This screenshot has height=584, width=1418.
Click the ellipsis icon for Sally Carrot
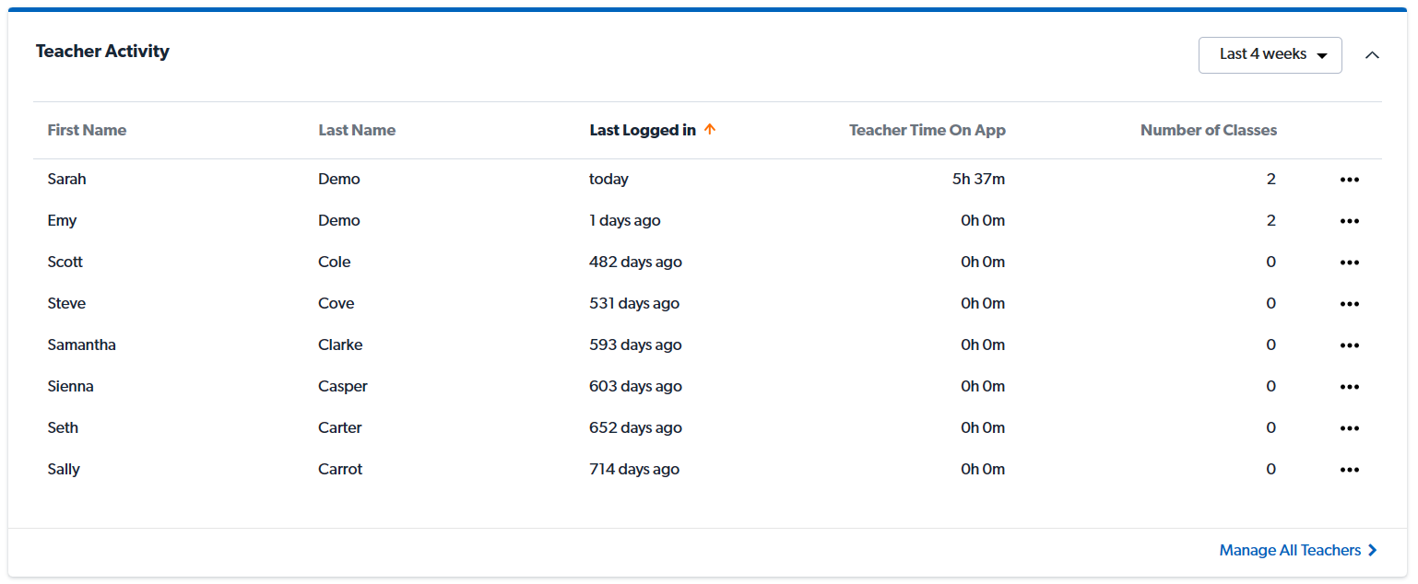click(x=1350, y=469)
